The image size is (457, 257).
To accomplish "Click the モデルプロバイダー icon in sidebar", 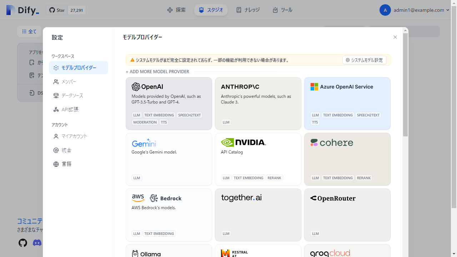I will (56, 68).
